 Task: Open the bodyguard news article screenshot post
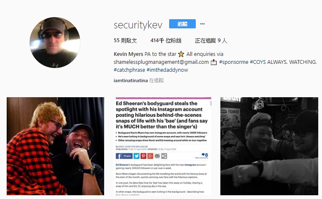pyautogui.click(x=162, y=146)
